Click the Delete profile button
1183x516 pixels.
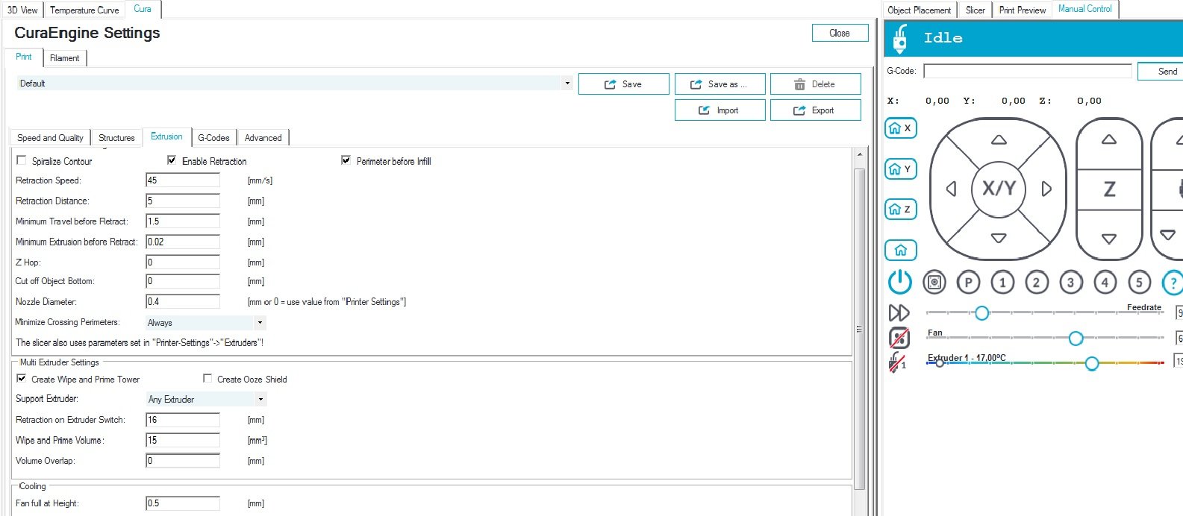pos(815,84)
